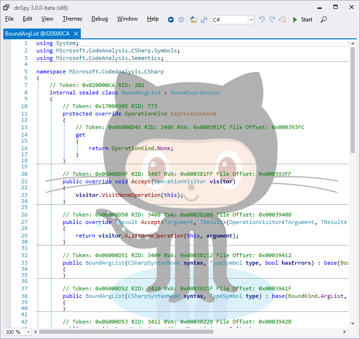Start debugging with the Start button
360x339 pixels.
click(303, 20)
